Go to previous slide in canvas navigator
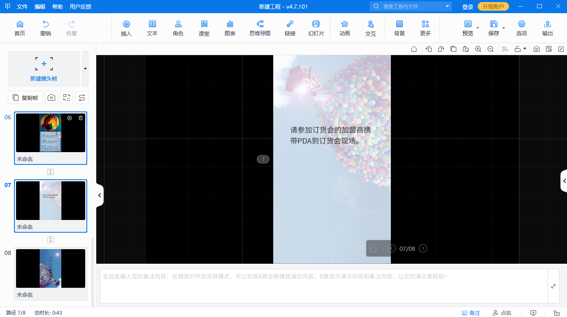567x317 pixels. coord(392,248)
